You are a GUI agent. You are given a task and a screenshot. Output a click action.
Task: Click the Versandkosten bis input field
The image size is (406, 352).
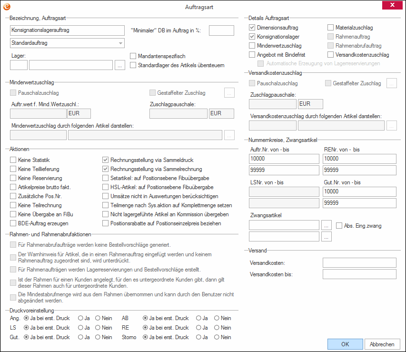coord(359,274)
